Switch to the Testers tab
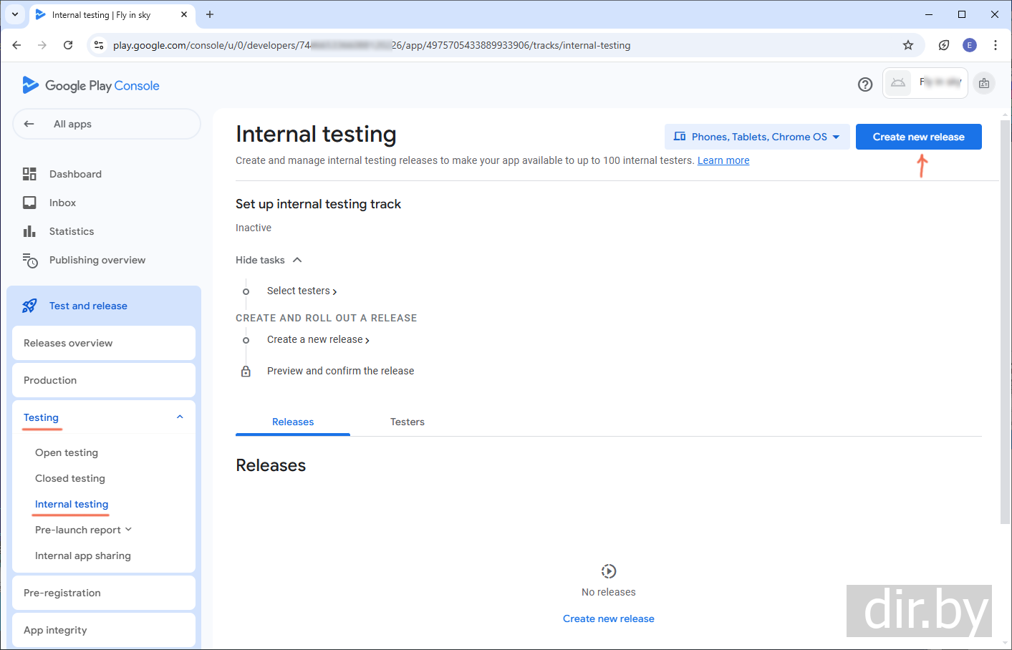1012x650 pixels. [x=407, y=422]
